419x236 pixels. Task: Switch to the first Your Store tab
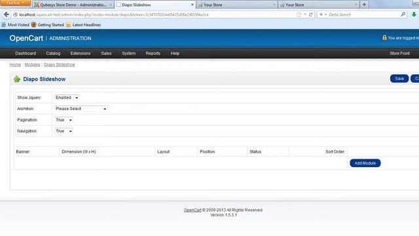point(236,5)
